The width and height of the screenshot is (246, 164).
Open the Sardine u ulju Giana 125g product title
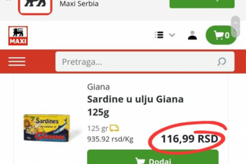coord(135,105)
